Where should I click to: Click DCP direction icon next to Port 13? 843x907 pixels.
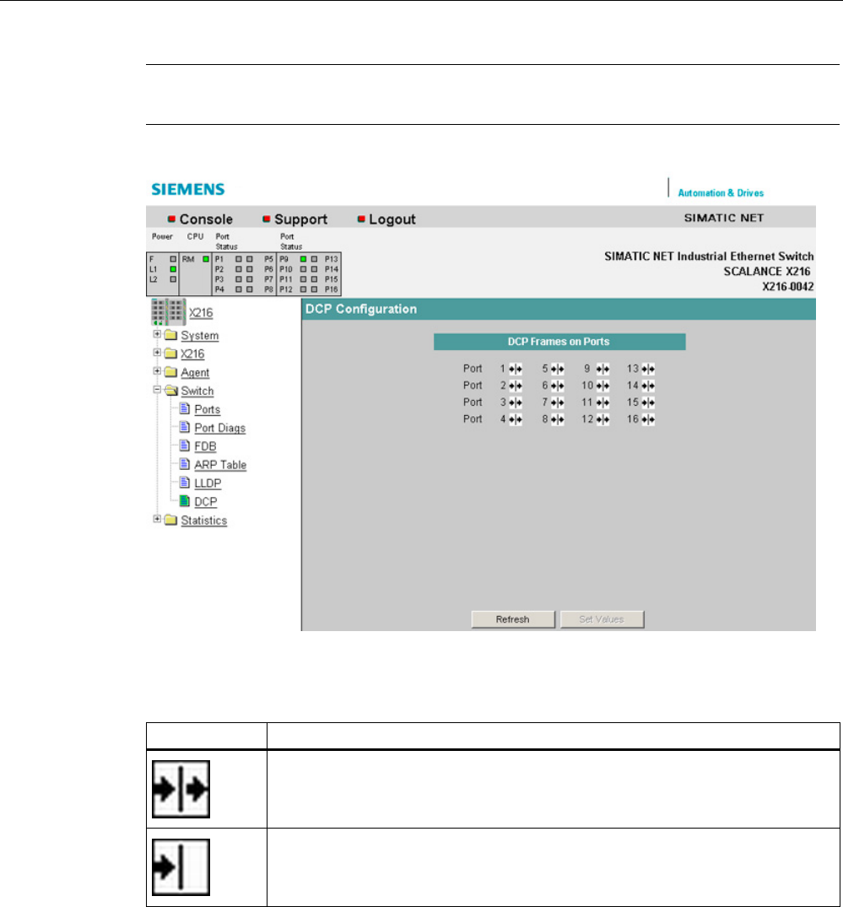click(x=648, y=369)
